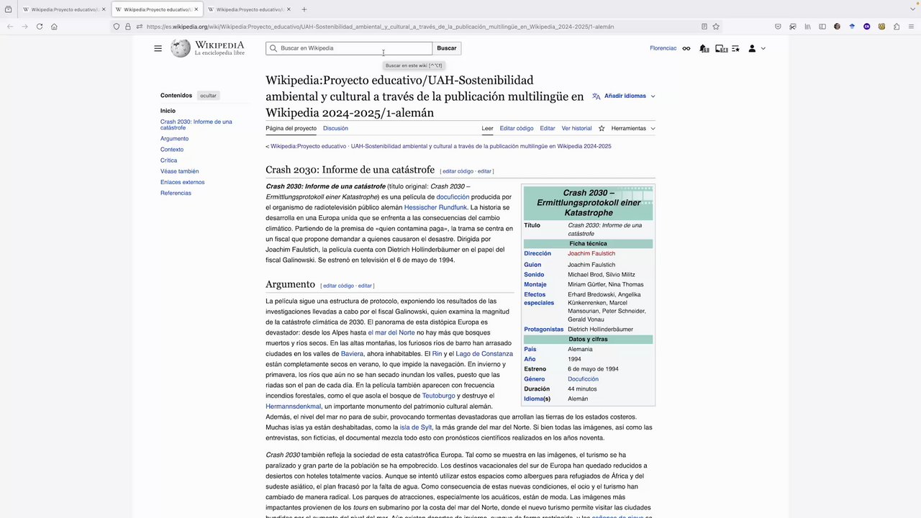The image size is (921, 518).
Task: Open the Firefox View icon
Action: point(8,9)
